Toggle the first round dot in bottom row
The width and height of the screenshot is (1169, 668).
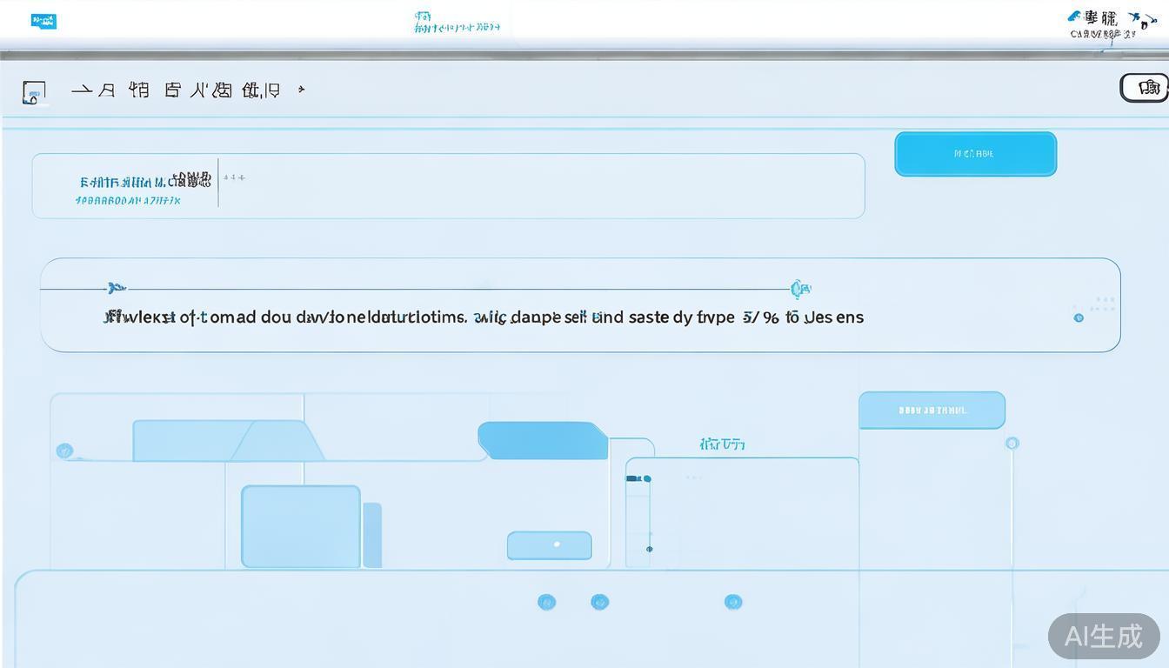pos(546,602)
